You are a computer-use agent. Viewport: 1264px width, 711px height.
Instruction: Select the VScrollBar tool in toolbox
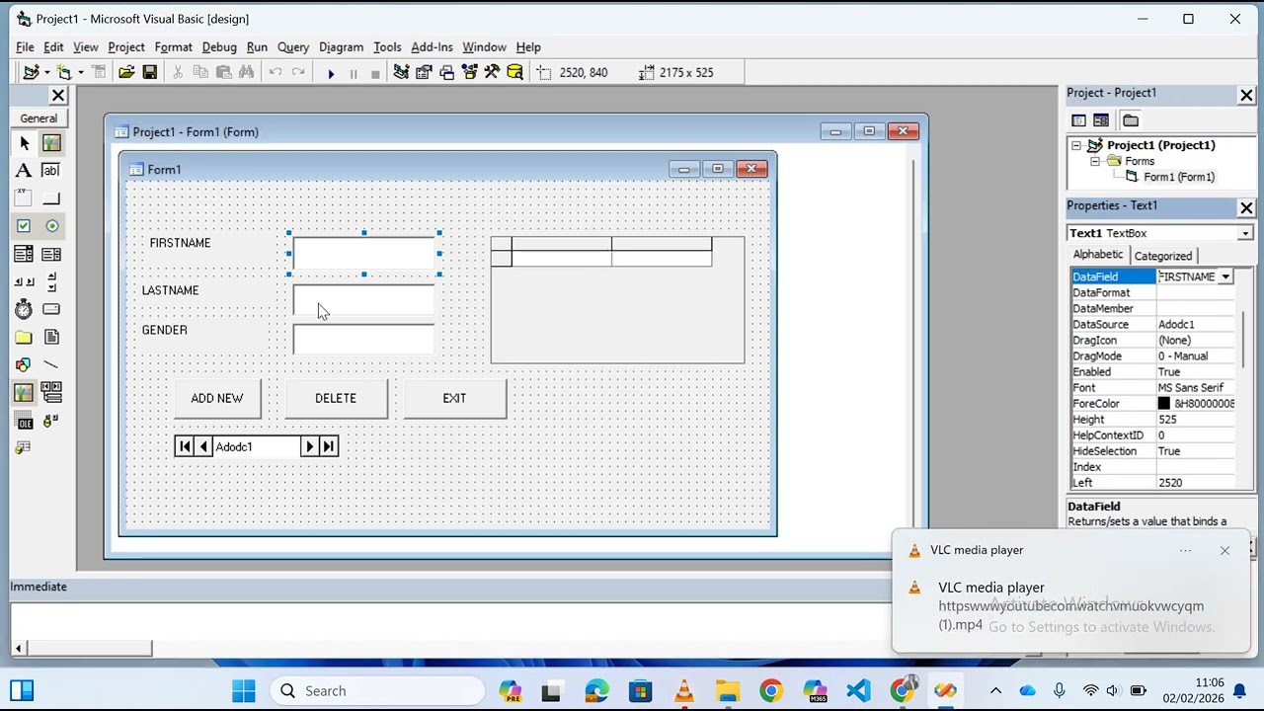tap(51, 281)
